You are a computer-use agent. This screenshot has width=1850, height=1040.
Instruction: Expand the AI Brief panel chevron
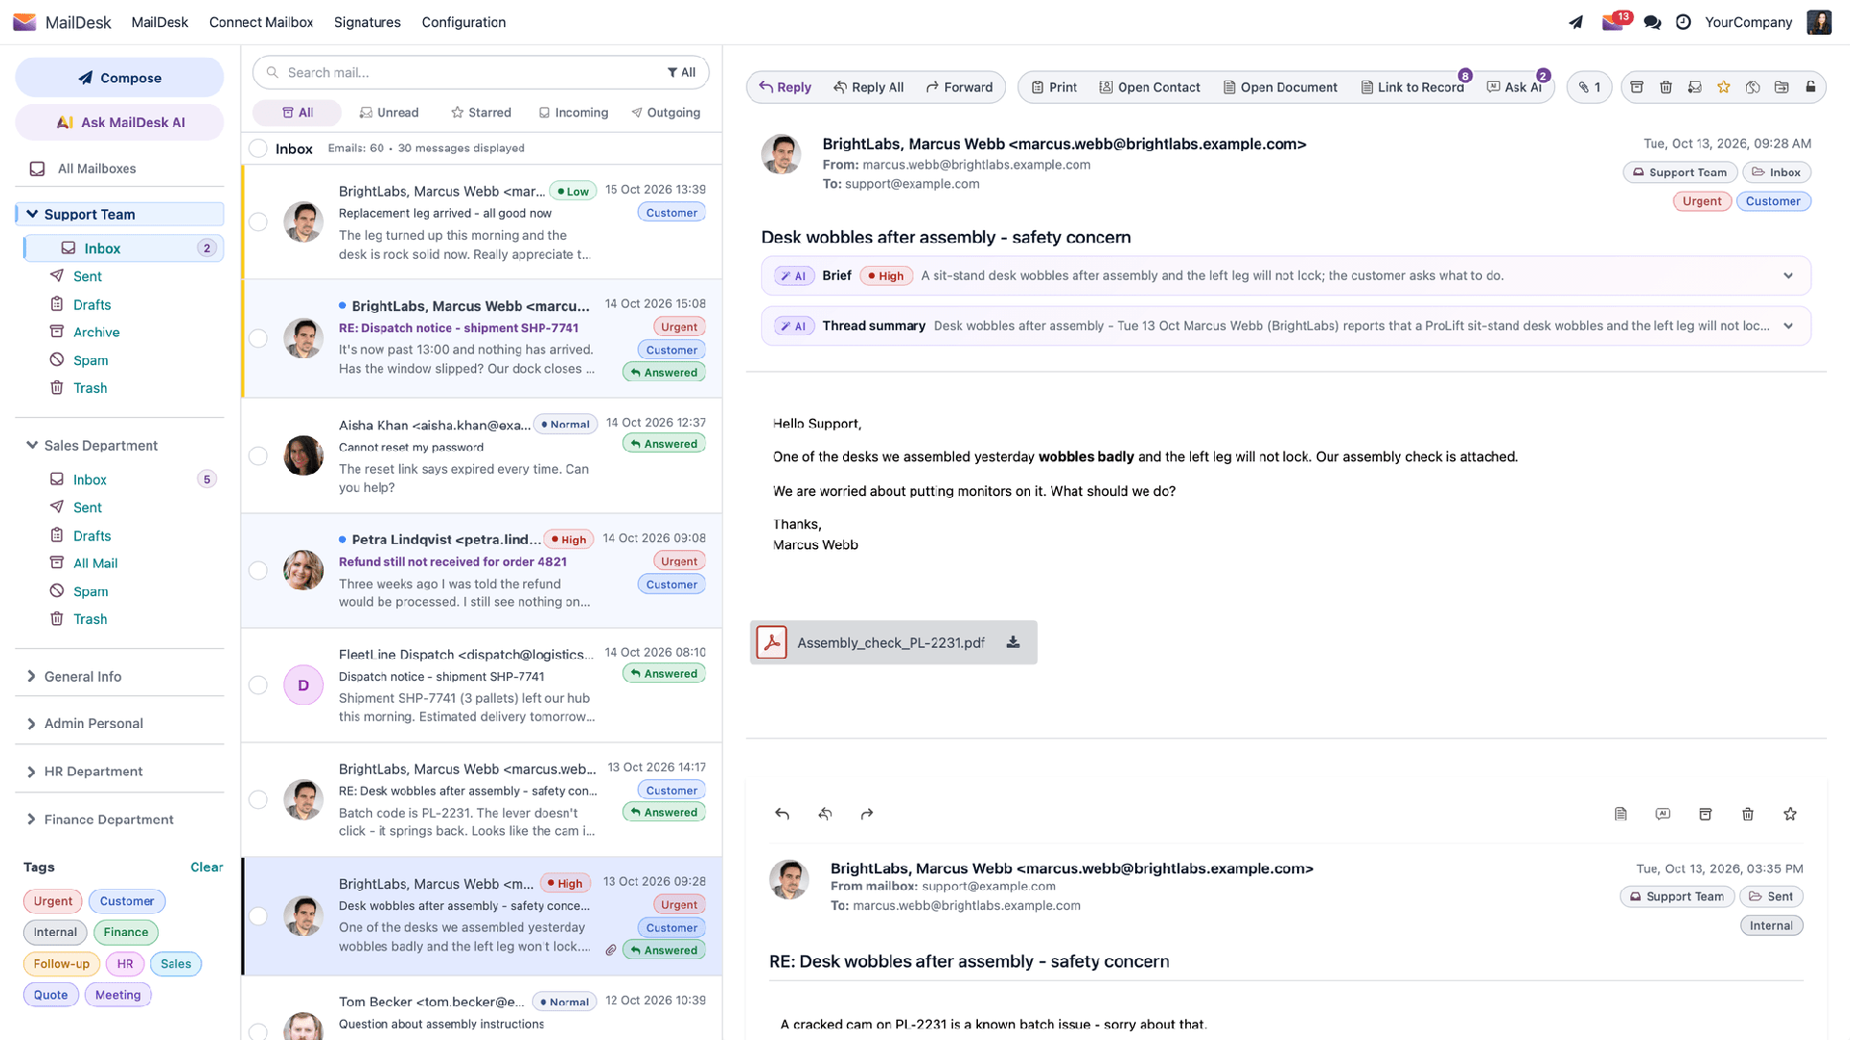tap(1788, 275)
